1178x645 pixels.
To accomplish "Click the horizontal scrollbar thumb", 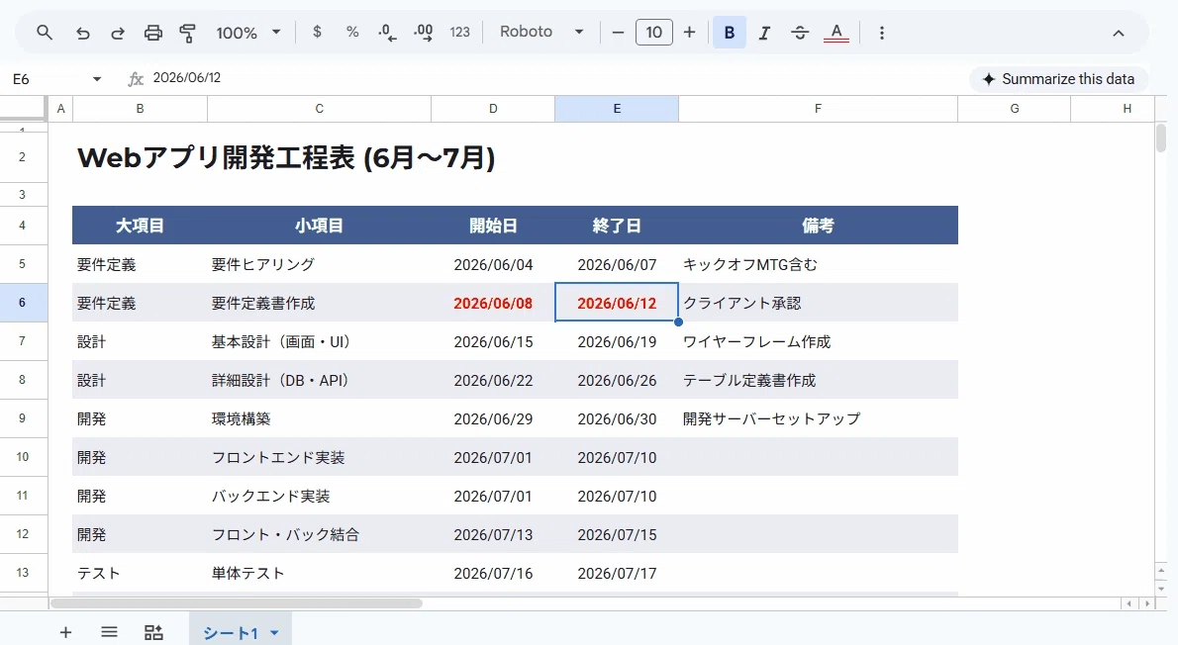I will (x=237, y=602).
